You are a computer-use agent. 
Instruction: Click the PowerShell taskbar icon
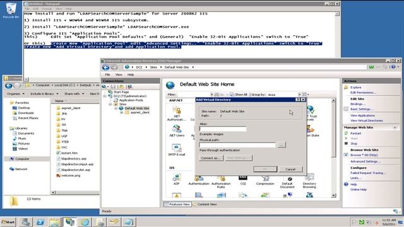(x=40, y=222)
